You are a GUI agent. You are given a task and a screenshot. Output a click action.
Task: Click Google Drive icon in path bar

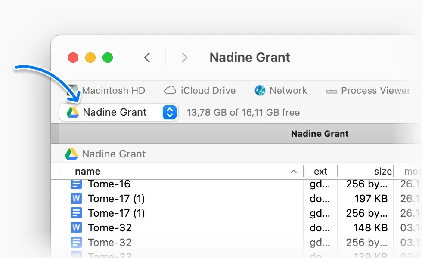click(71, 154)
